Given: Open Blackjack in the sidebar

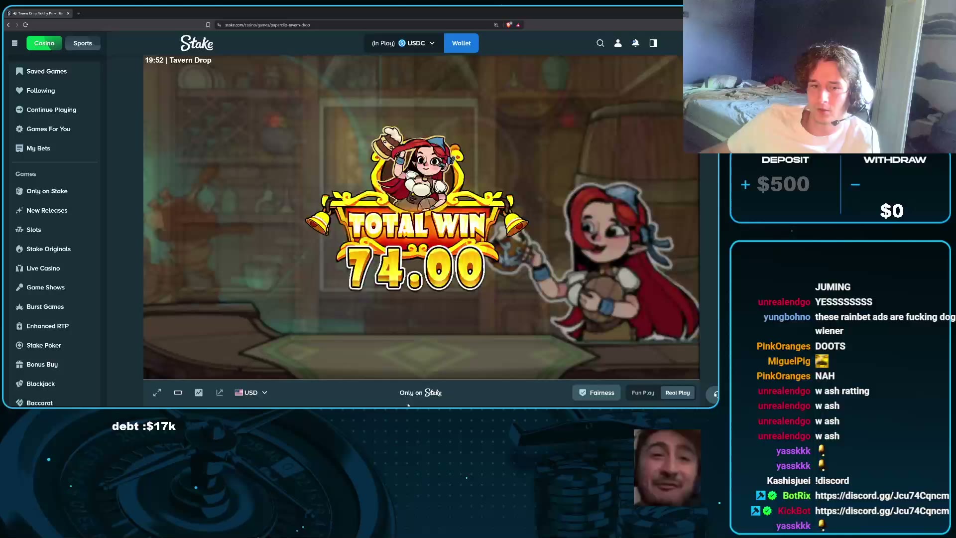Looking at the screenshot, I should (x=55, y=384).
